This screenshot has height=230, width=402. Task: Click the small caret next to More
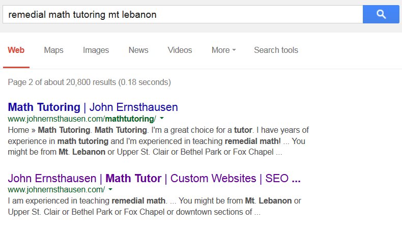234,50
